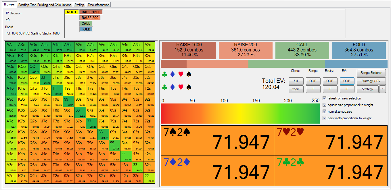Click the CALL 448.2 combos box
391x190 pixels.
pyautogui.click(x=302, y=50)
